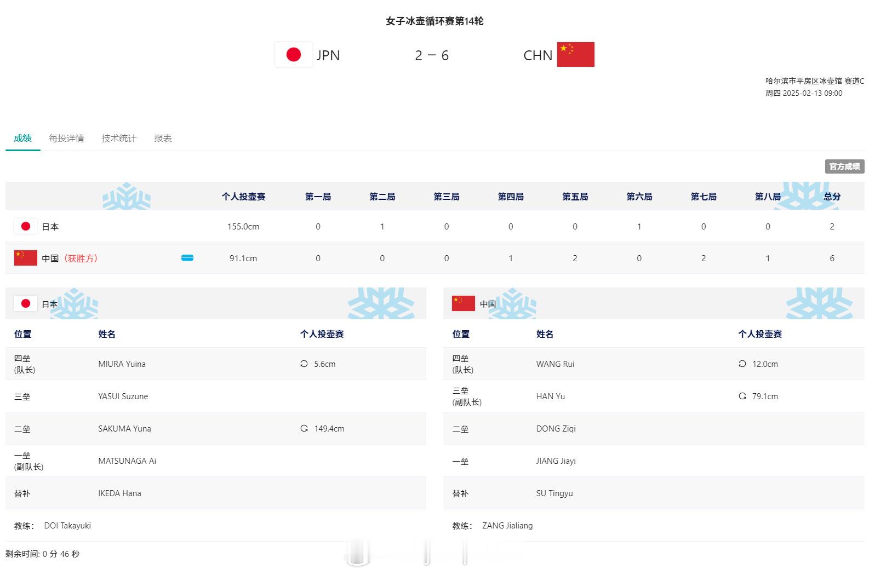Screen dimensions: 869x575
Task: Select player HAN Yu
Action: click(x=550, y=396)
